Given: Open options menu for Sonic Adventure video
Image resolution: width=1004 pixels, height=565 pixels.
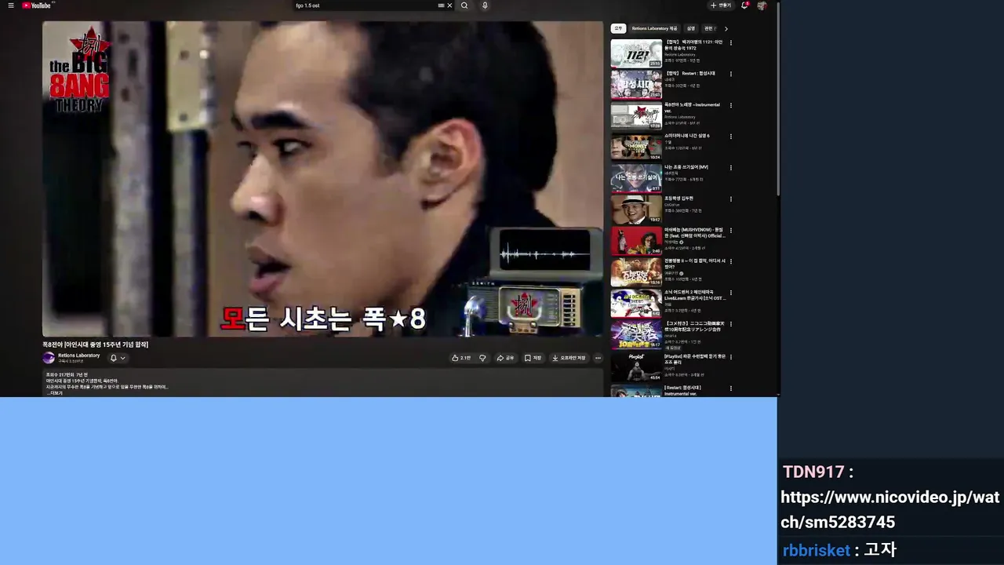Looking at the screenshot, I should point(731,293).
